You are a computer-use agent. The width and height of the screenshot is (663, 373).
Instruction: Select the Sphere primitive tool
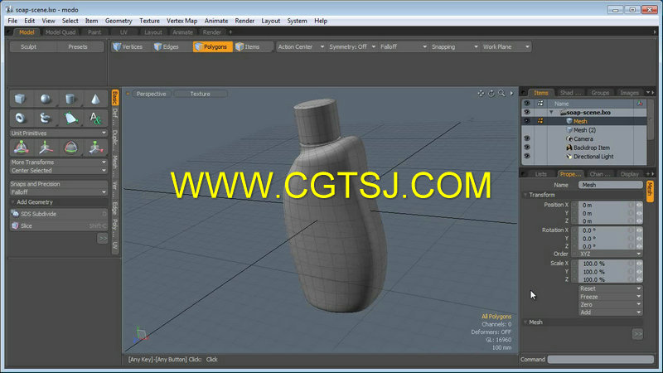(46, 99)
